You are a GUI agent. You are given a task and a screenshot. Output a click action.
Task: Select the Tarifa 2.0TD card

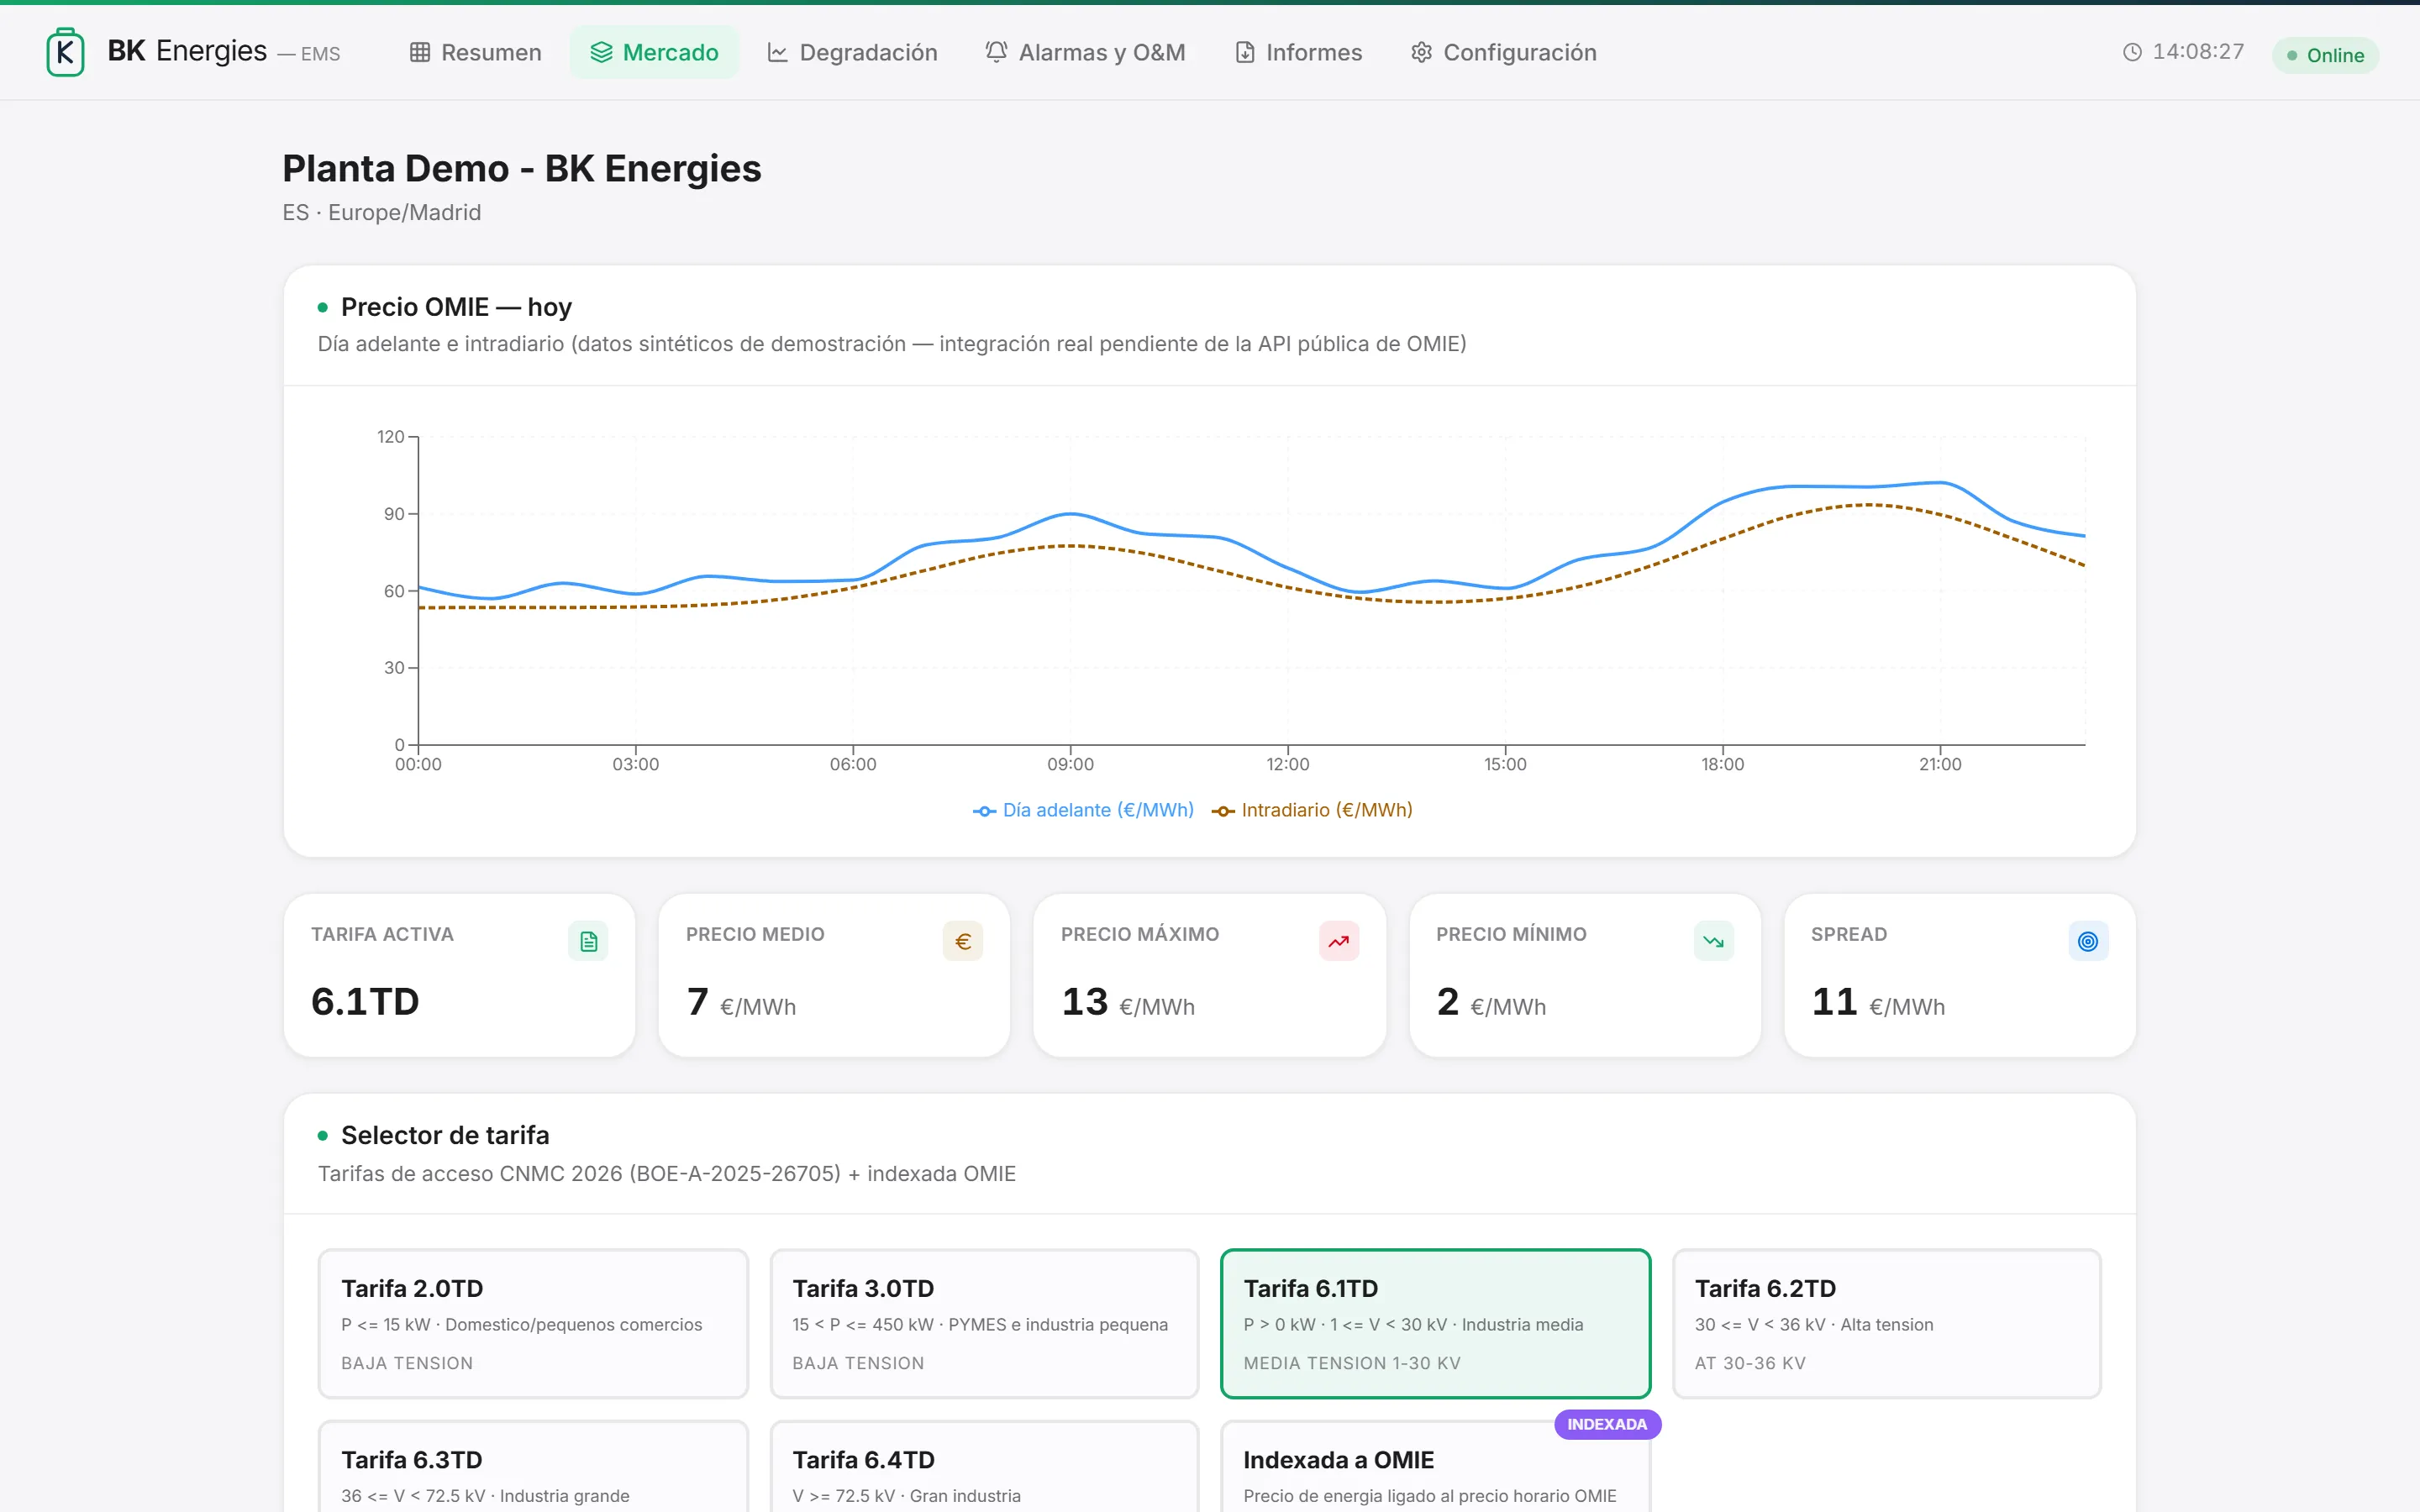point(533,1323)
